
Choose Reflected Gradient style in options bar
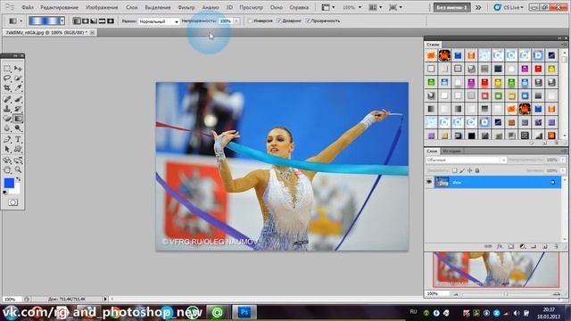pyautogui.click(x=102, y=21)
